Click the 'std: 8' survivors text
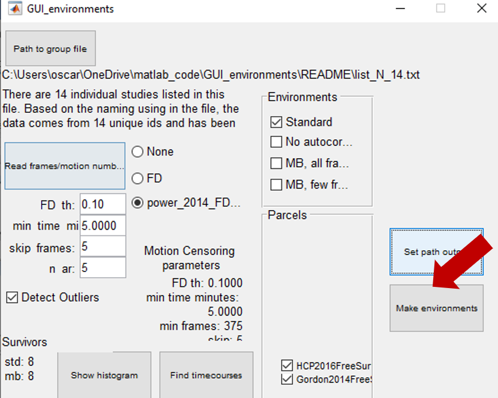498x398 pixels. click(19, 361)
